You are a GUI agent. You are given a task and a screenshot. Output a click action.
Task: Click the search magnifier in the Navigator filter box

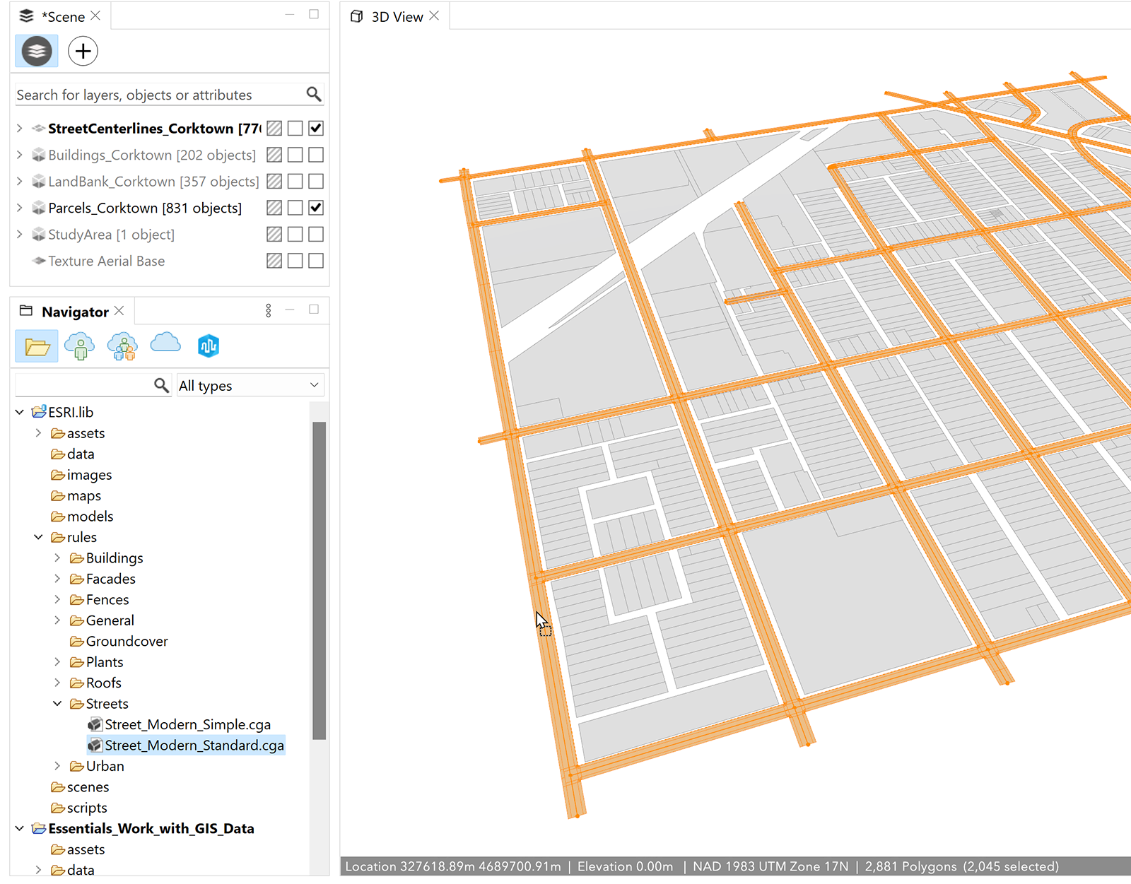pos(161,385)
